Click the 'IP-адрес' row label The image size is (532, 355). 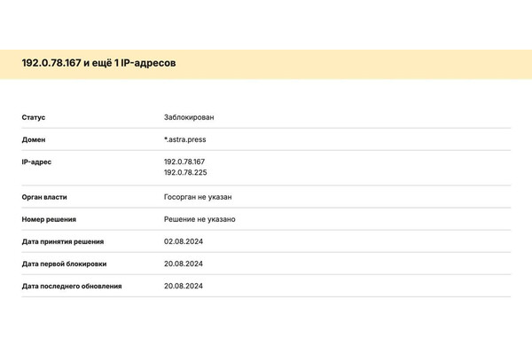tap(36, 162)
